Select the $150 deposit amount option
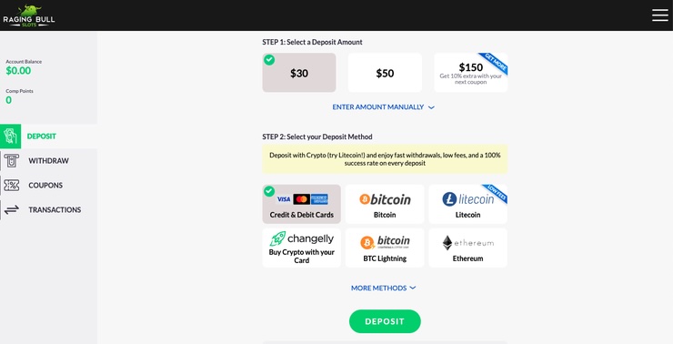This screenshot has height=344, width=673. click(471, 73)
